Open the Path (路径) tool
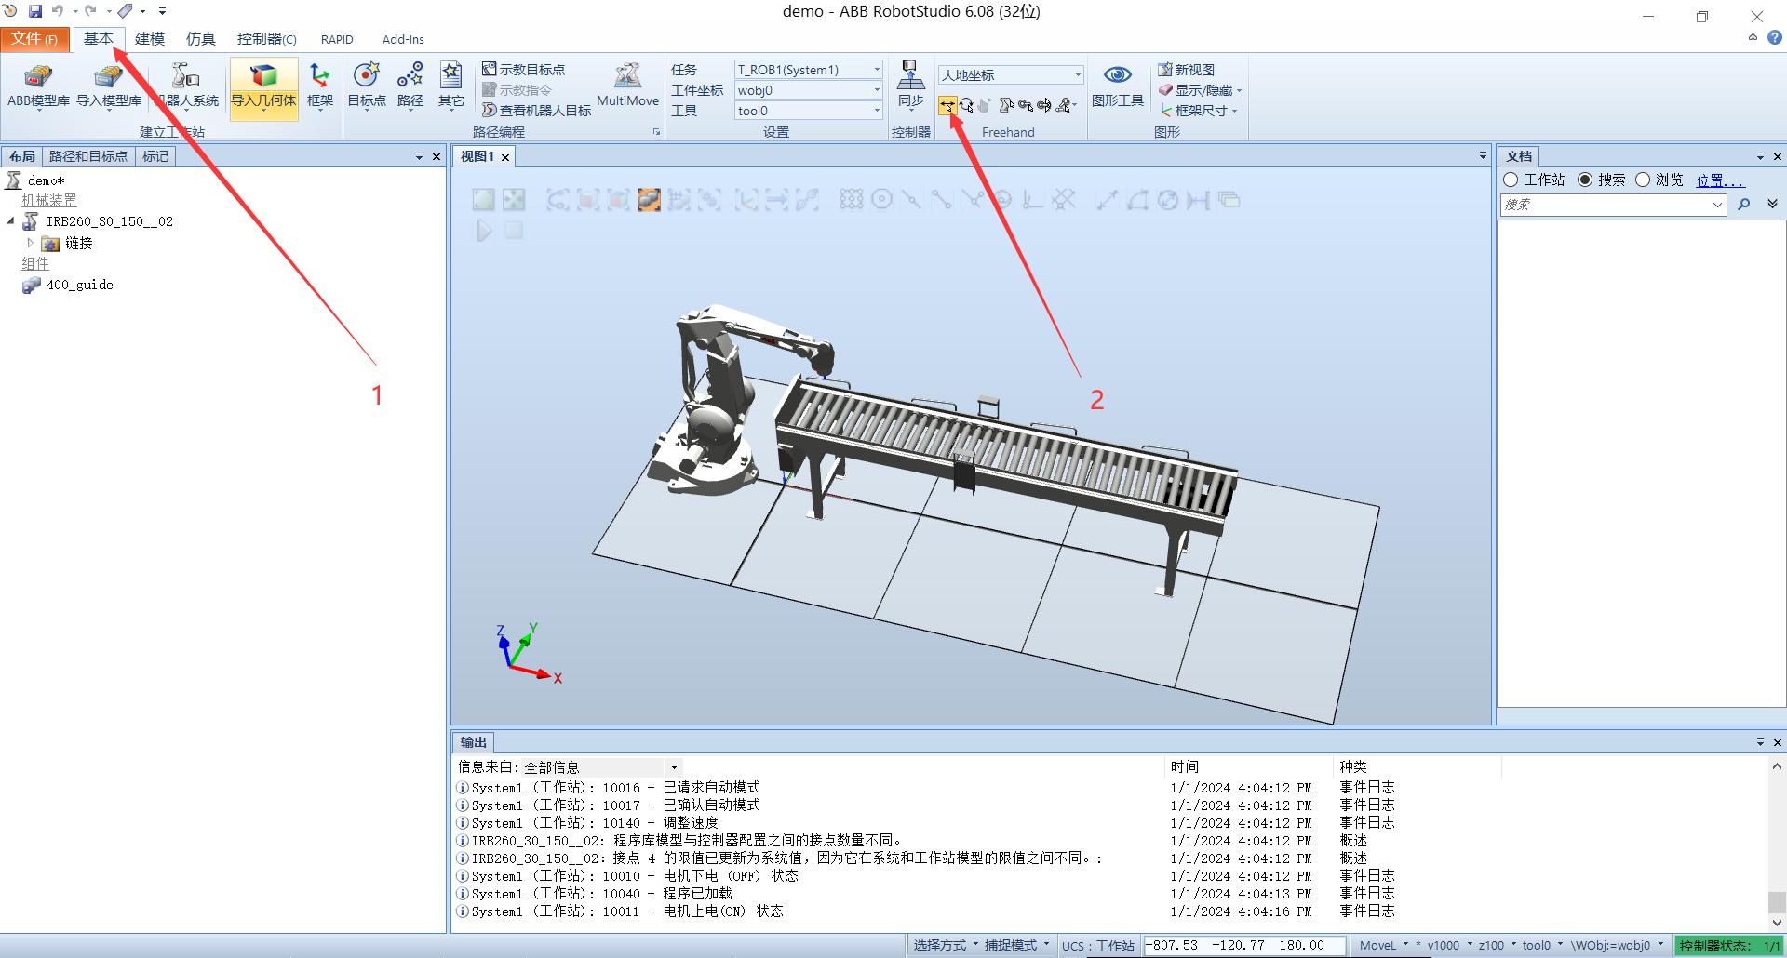The height and width of the screenshot is (958, 1787). pos(410,86)
